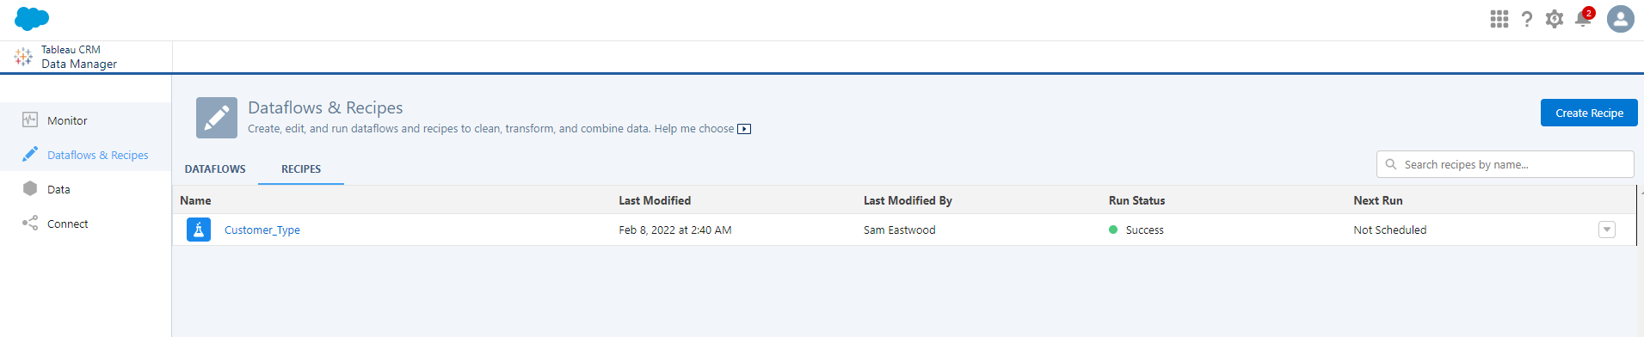Click the Tableau CRM logo icon

click(x=23, y=57)
